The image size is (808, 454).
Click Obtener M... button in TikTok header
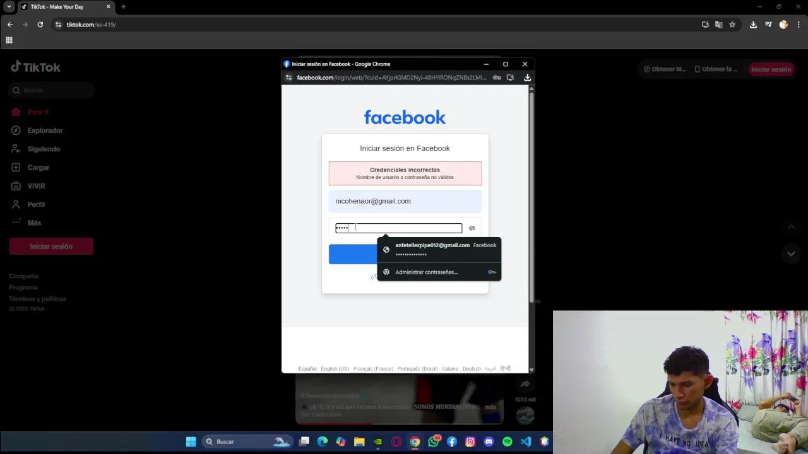(664, 69)
